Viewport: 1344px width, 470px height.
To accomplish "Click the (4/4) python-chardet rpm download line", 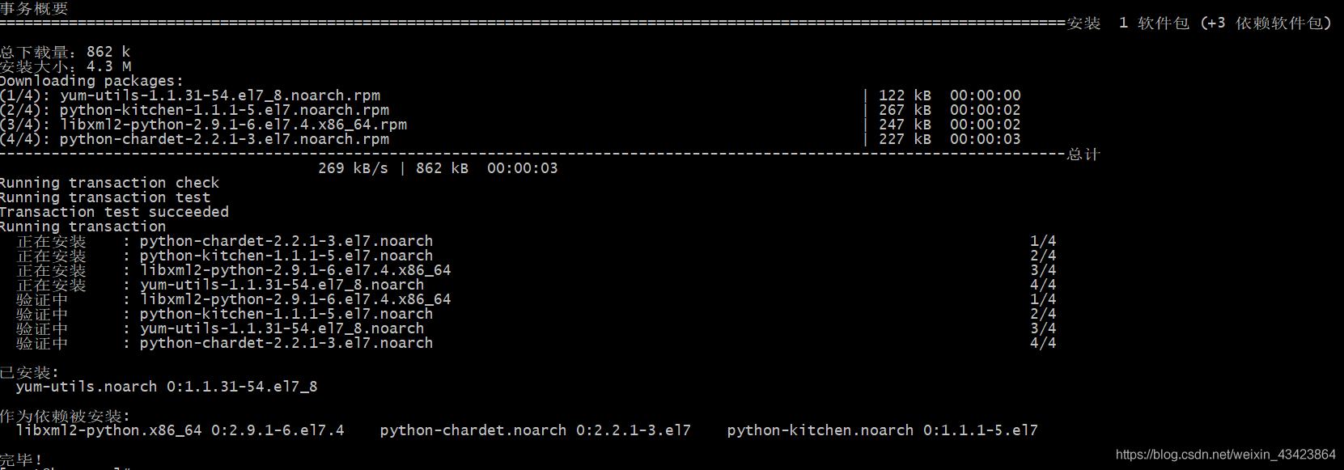I will click(x=194, y=139).
